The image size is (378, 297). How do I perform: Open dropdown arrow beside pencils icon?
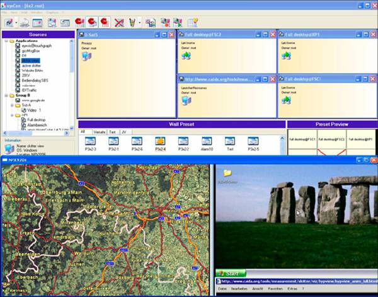(140, 23)
